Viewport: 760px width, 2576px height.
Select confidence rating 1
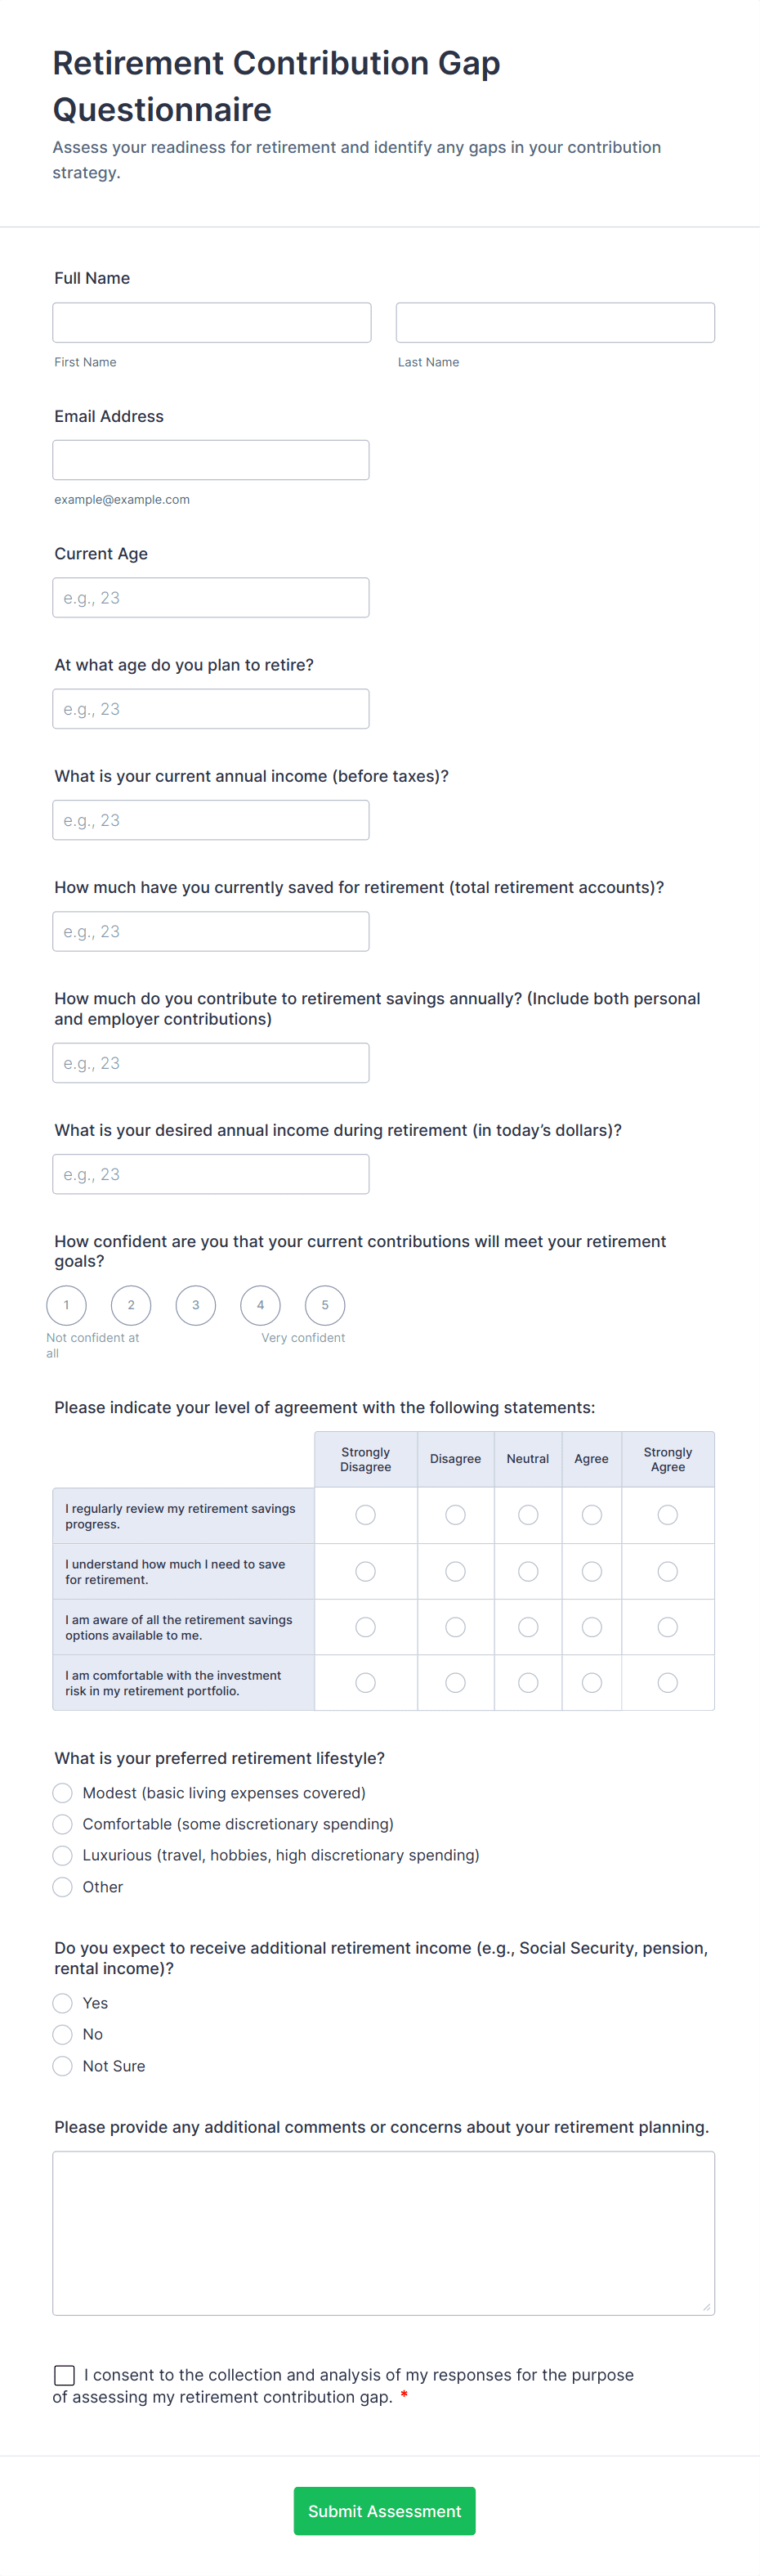tap(67, 1305)
